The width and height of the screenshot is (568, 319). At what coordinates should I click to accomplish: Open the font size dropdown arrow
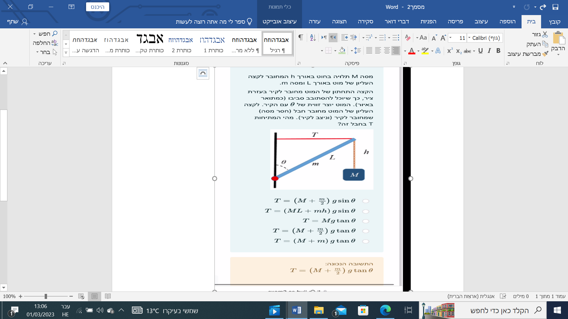click(x=451, y=38)
